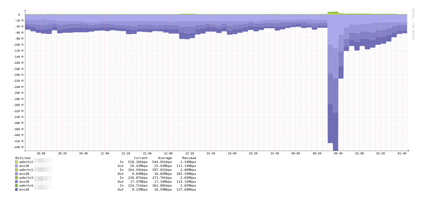Click the 00:40 time axis label

coord(338,154)
